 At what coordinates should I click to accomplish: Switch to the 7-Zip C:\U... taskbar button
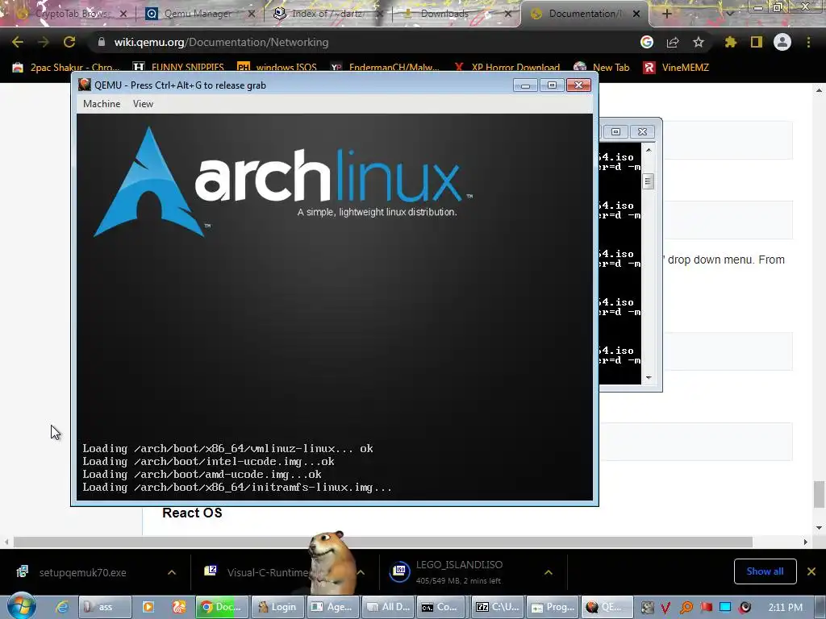click(497, 607)
